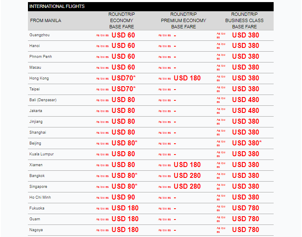Select the Hanoi economy fare USD 60
302x237 pixels.
click(123, 46)
